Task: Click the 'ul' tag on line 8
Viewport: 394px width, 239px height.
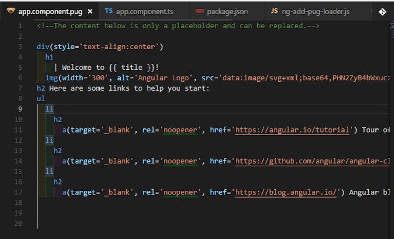Action: (x=41, y=99)
